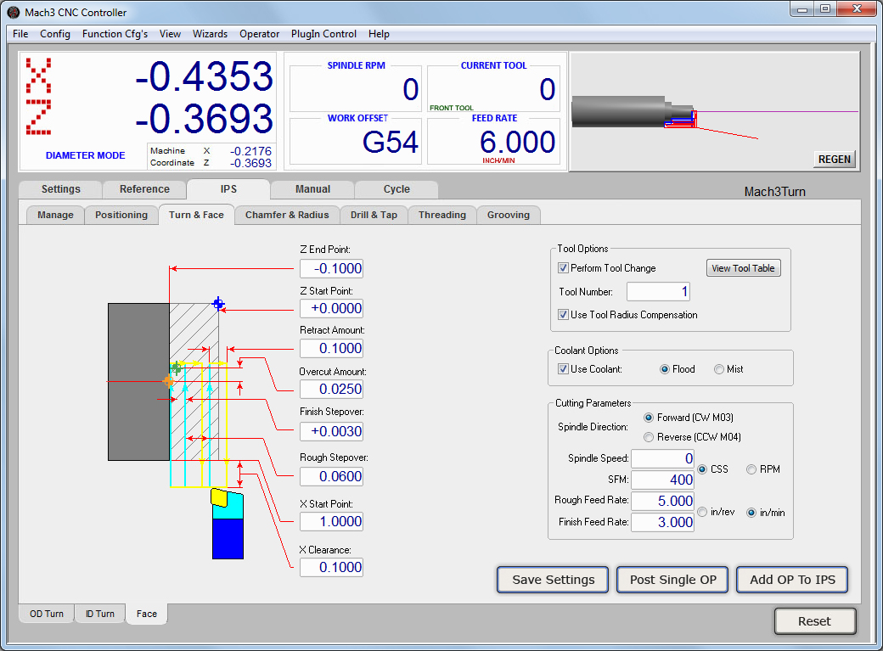Select the RPM spindle speed mode
The height and width of the screenshot is (651, 883).
click(x=751, y=469)
